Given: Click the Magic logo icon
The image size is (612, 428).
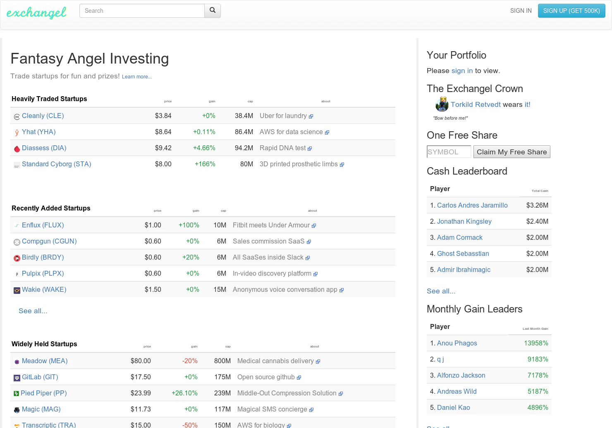Looking at the screenshot, I should 17,410.
